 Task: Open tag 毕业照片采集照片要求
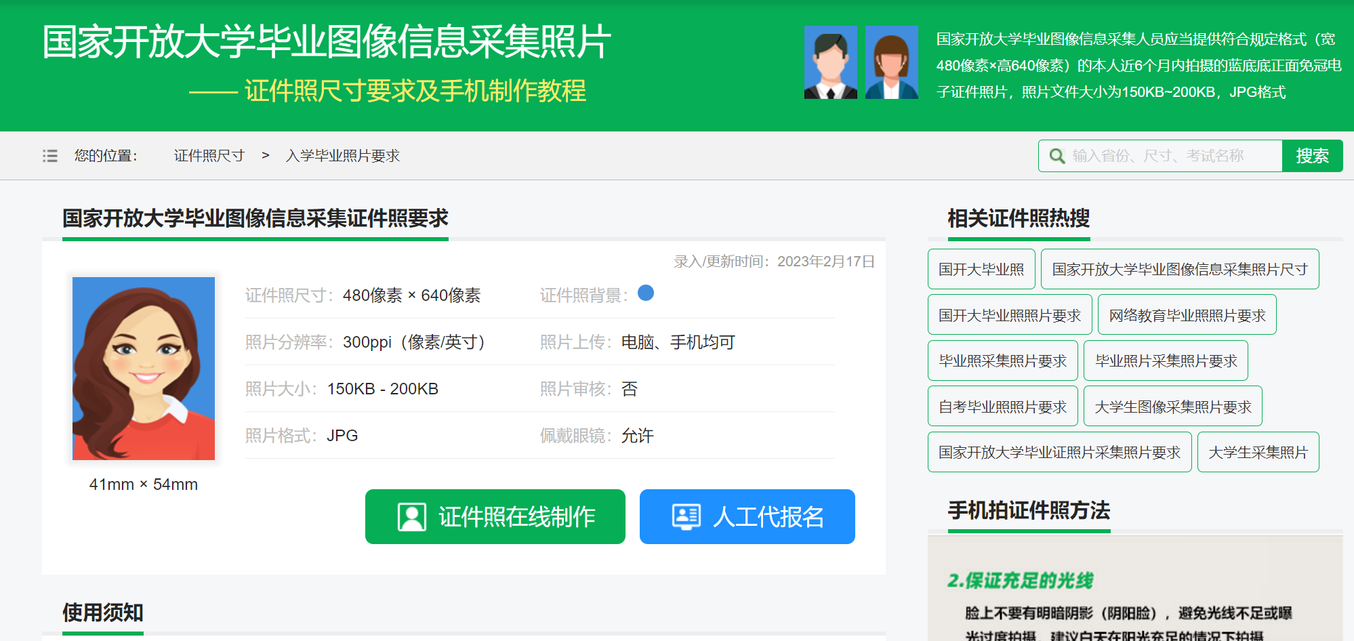coord(1166,360)
